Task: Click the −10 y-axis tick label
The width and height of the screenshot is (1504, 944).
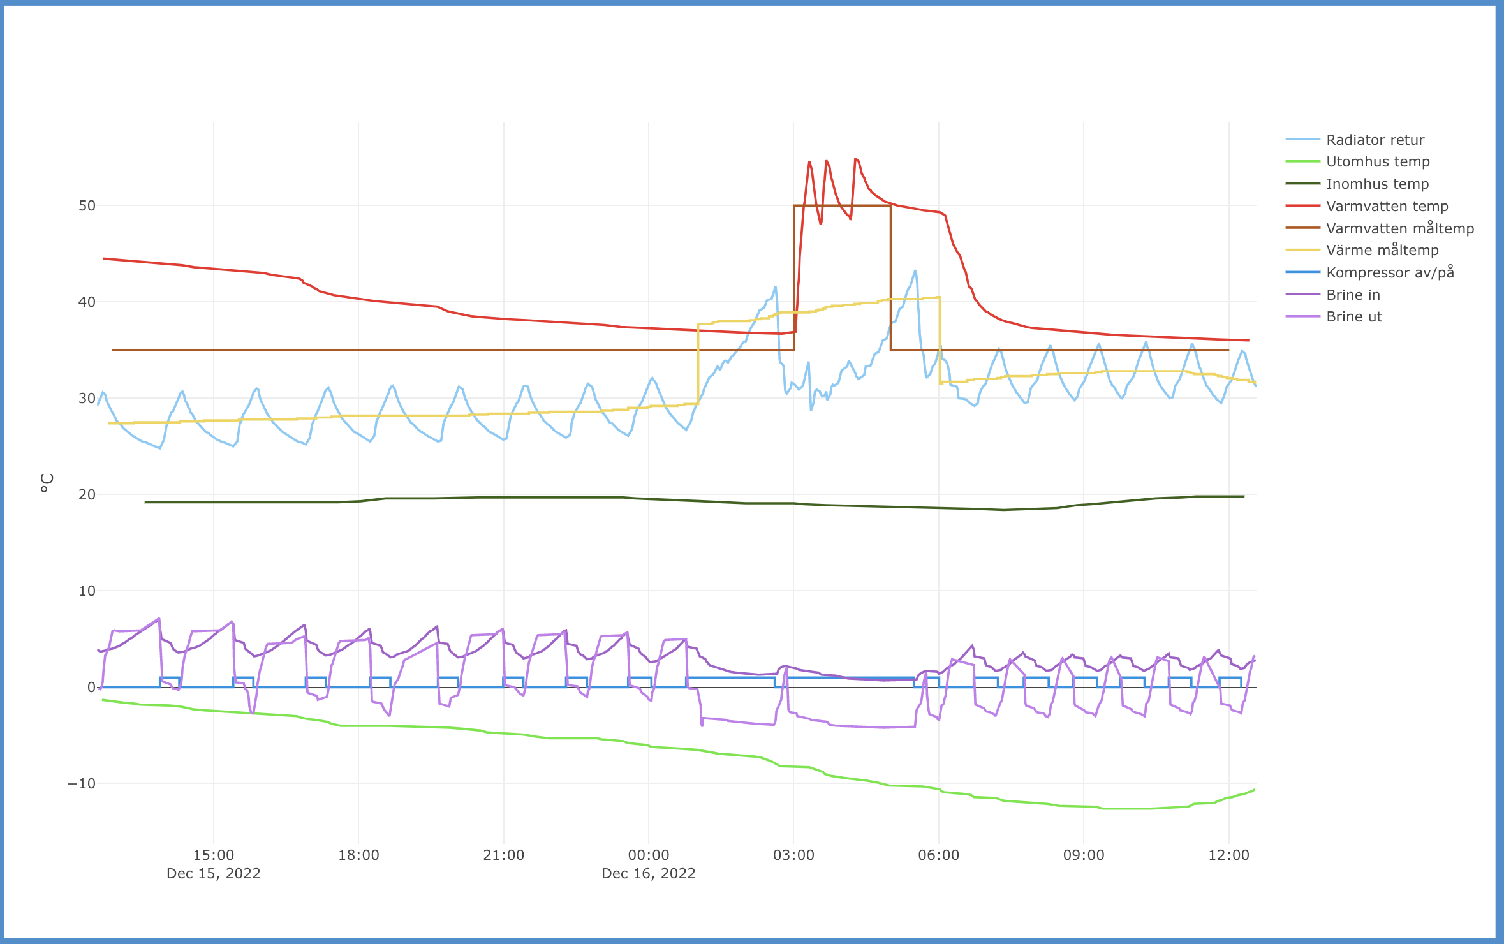Action: click(82, 784)
